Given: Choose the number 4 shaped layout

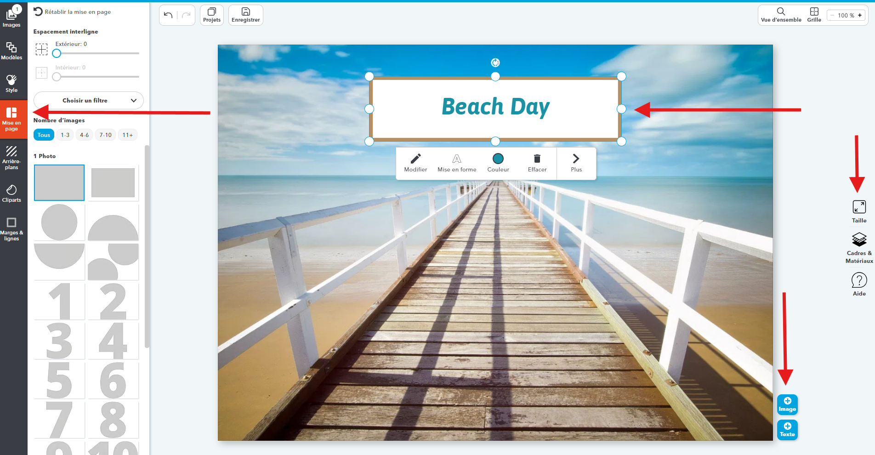Looking at the screenshot, I should tap(113, 341).
